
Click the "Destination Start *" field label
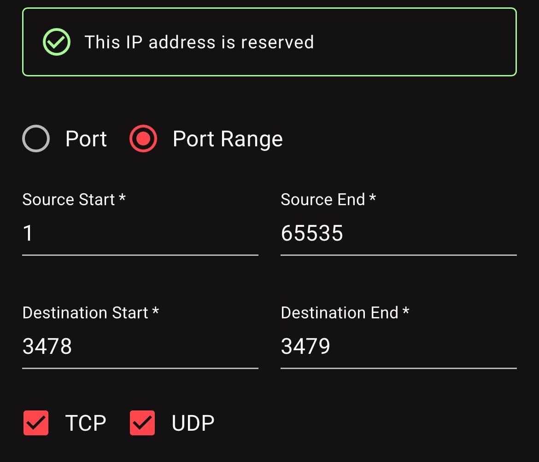(90, 313)
